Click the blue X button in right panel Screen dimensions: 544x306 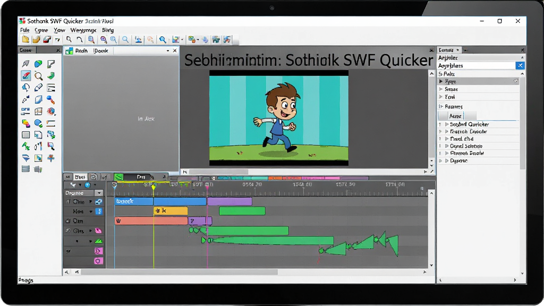pos(520,65)
